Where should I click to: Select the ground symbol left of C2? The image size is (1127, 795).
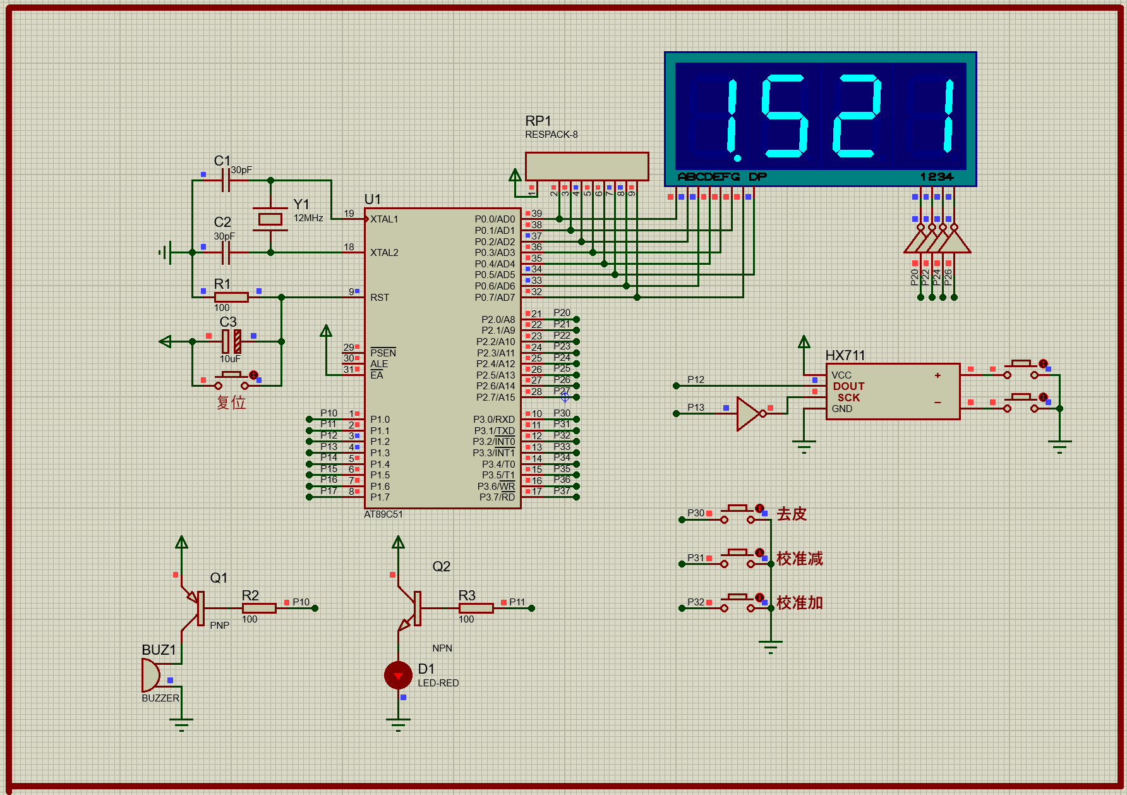pyautogui.click(x=166, y=253)
